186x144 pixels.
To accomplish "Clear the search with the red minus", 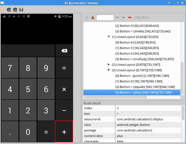I will coord(130,18).
